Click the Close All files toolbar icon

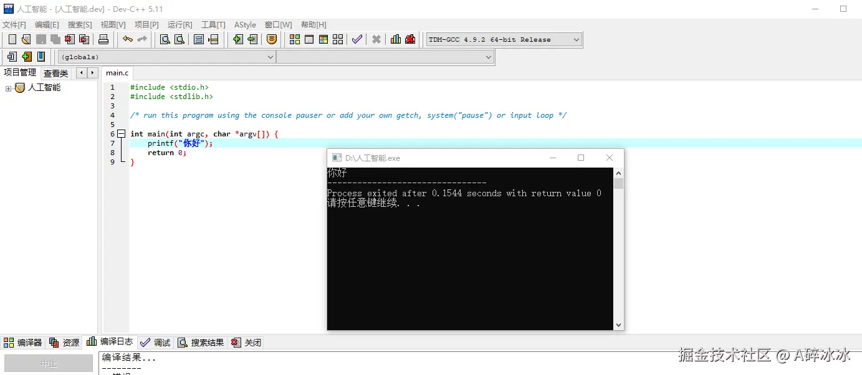(x=84, y=39)
